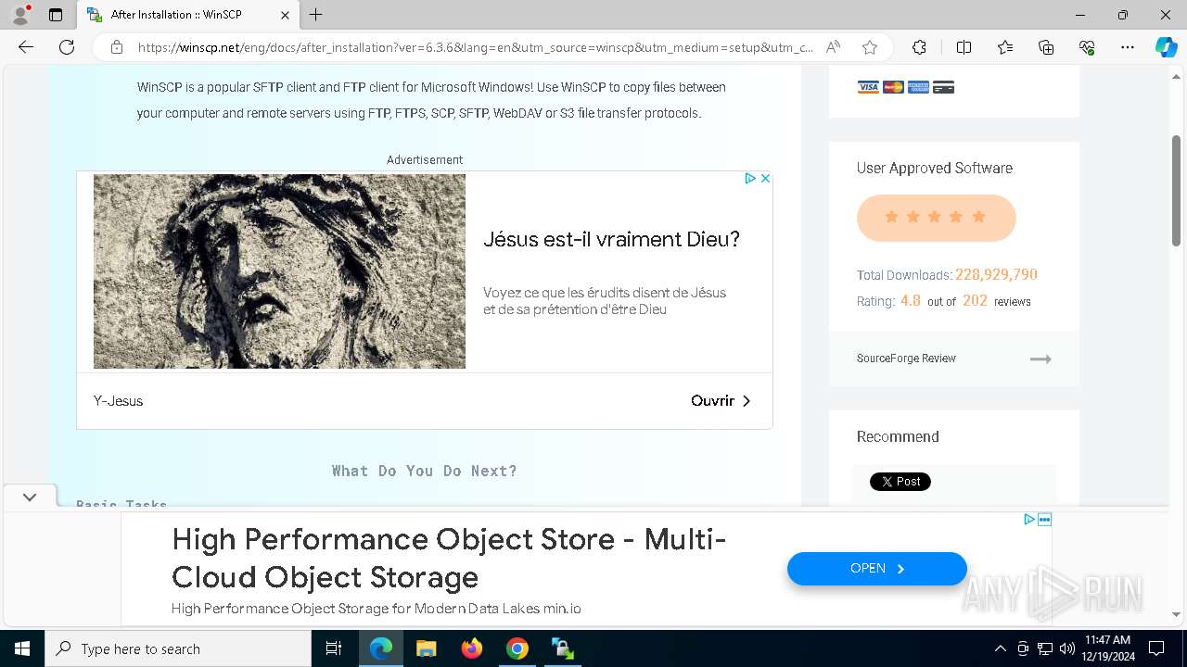Screen dimensions: 1187x667
Task: Open the SourceForge Review link
Action: click(x=906, y=359)
